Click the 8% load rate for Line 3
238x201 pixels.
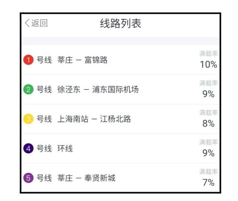(x=208, y=124)
